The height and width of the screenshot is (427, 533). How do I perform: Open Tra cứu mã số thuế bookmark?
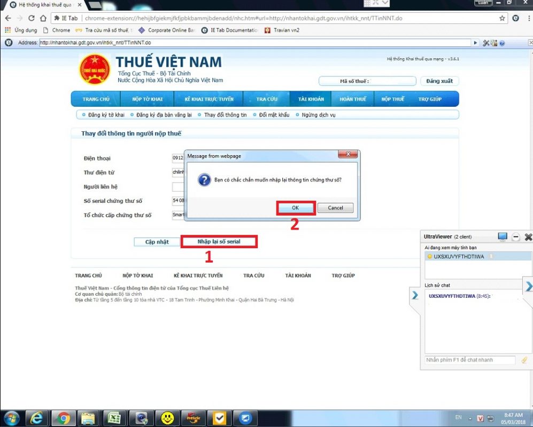point(104,30)
